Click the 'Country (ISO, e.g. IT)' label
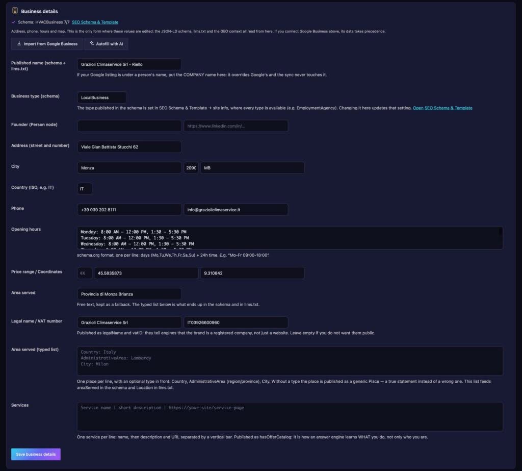 32,187
